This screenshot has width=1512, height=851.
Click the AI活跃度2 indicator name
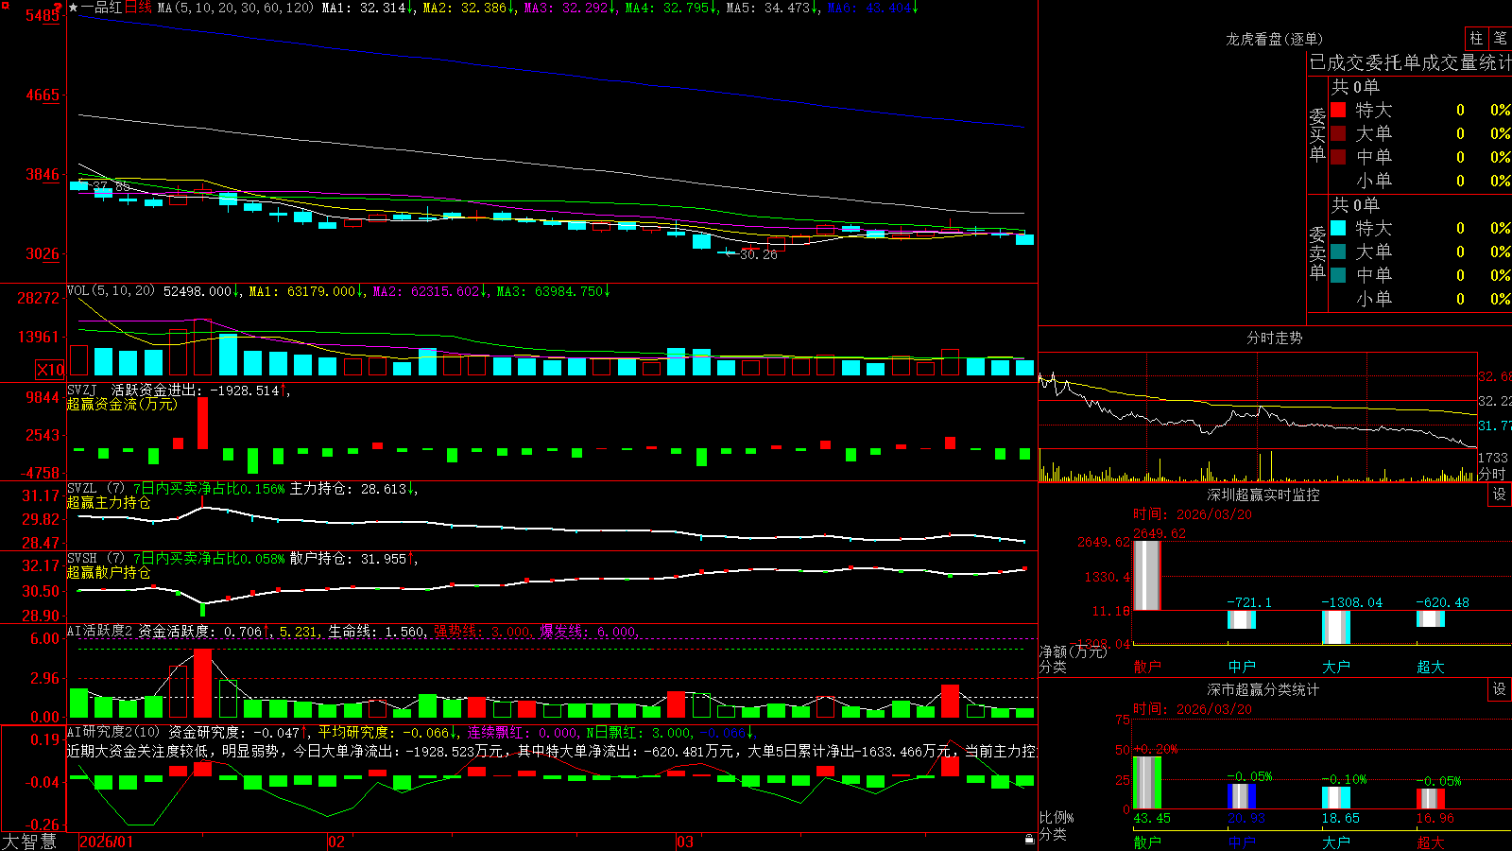(99, 631)
